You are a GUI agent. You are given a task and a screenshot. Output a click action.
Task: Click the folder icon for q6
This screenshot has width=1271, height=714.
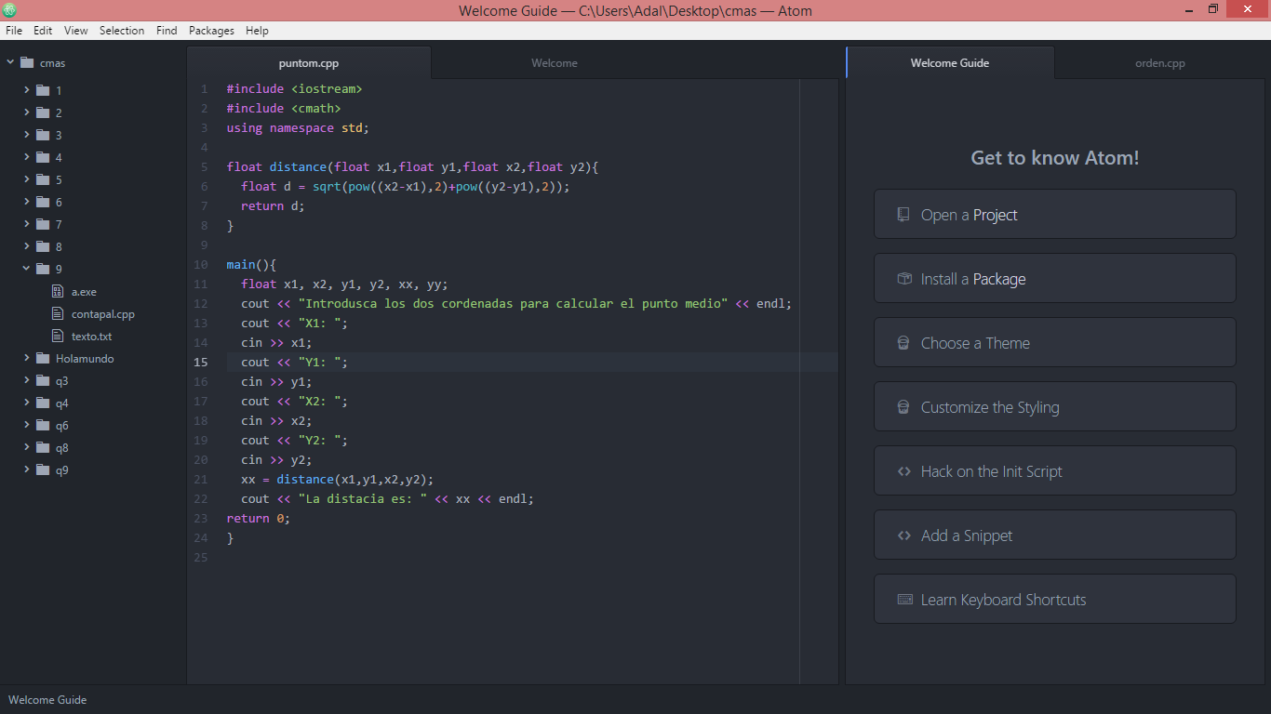point(43,425)
